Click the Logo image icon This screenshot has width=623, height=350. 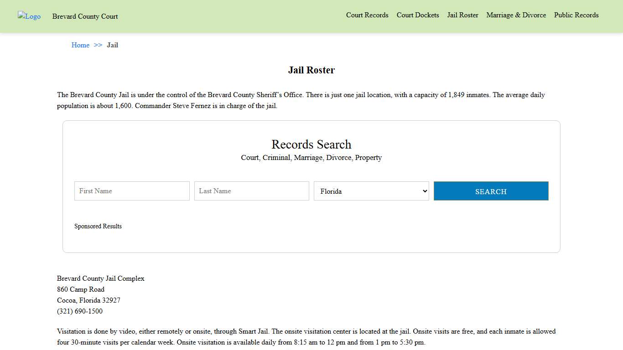pos(29,16)
